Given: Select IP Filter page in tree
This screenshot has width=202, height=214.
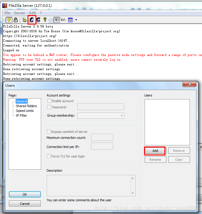Looking at the screenshot, I should coord(21,116).
